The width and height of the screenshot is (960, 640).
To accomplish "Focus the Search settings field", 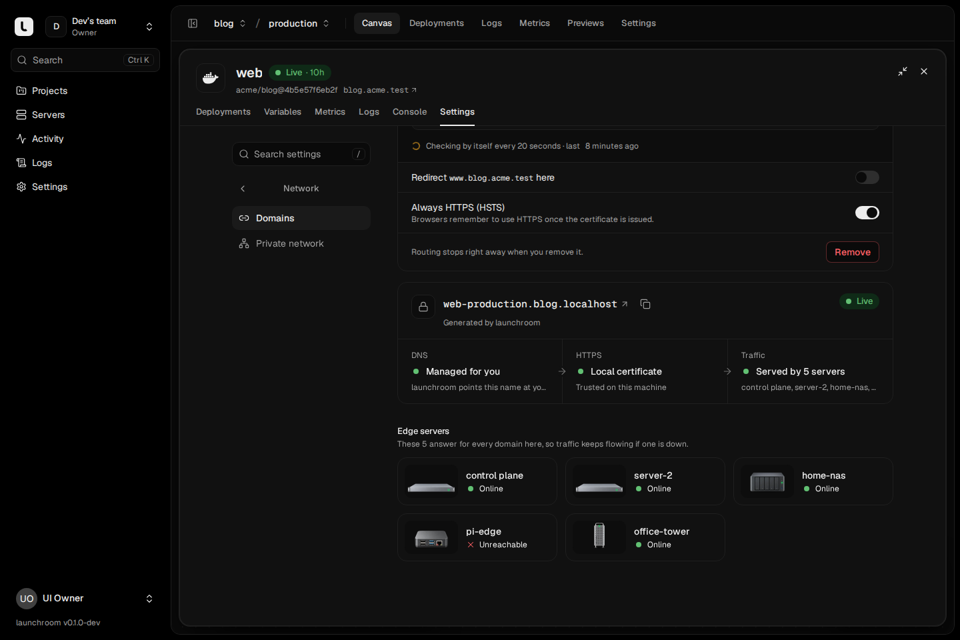I will pos(301,154).
